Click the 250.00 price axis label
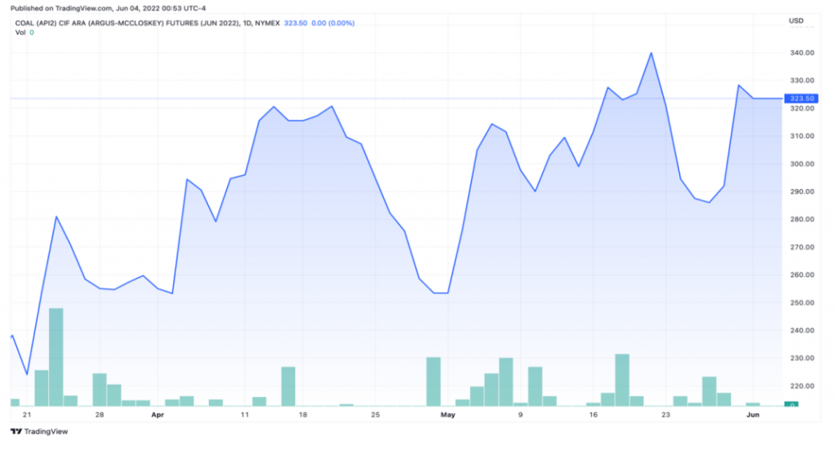 click(802, 302)
